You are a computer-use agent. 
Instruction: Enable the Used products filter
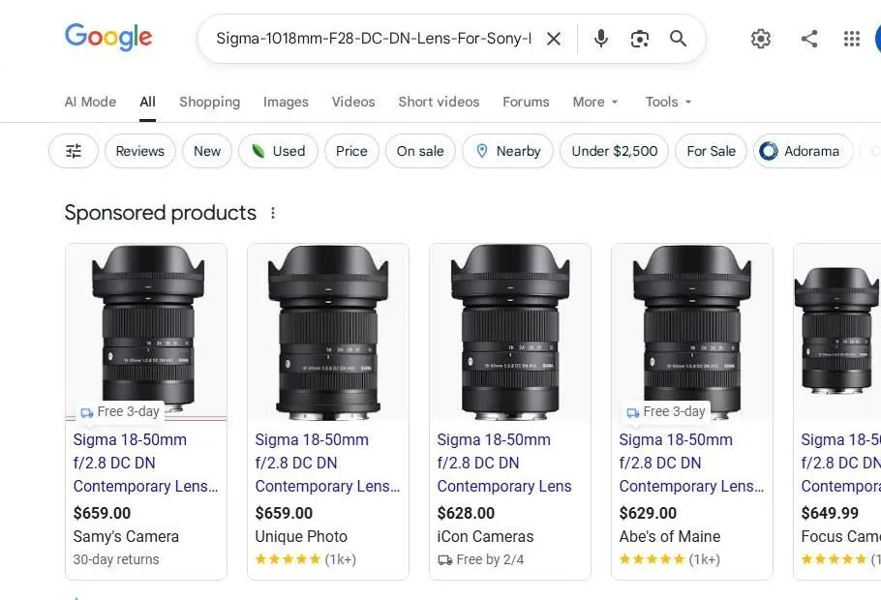[278, 151]
